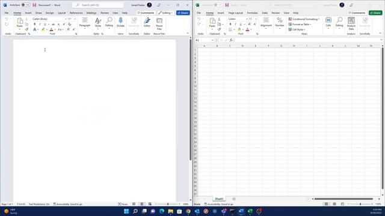385x216 pixels.
Task: Apply strikethrough in Word
Action: tap(54, 24)
